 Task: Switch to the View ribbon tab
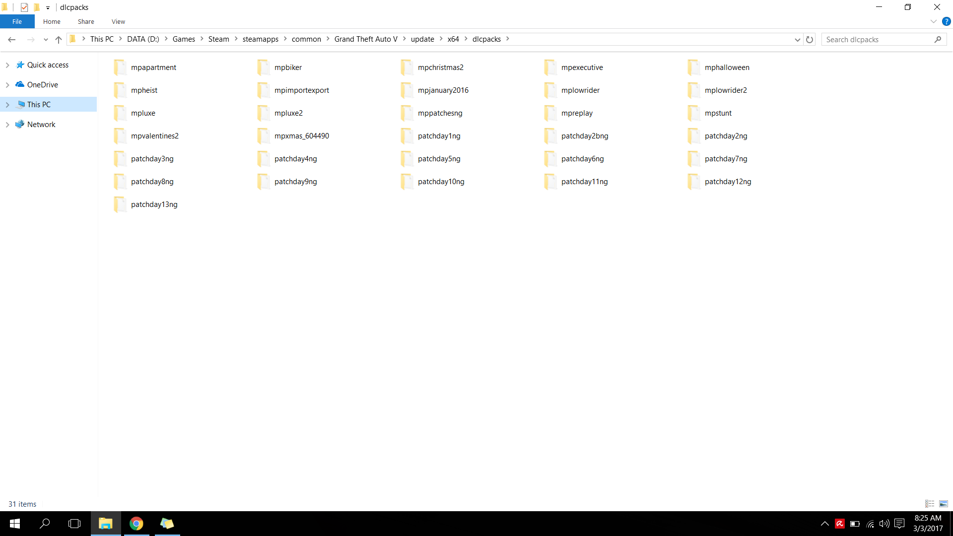click(118, 21)
